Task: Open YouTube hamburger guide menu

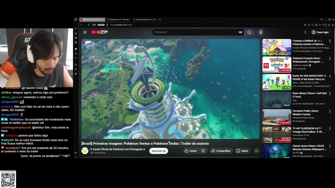Action: [x=85, y=32]
